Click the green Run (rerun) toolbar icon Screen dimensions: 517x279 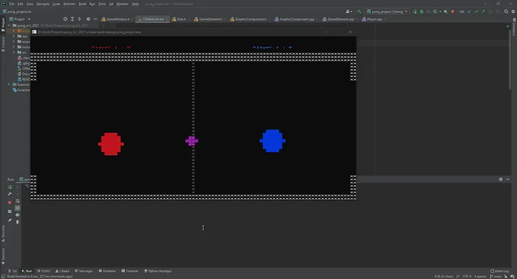click(415, 12)
